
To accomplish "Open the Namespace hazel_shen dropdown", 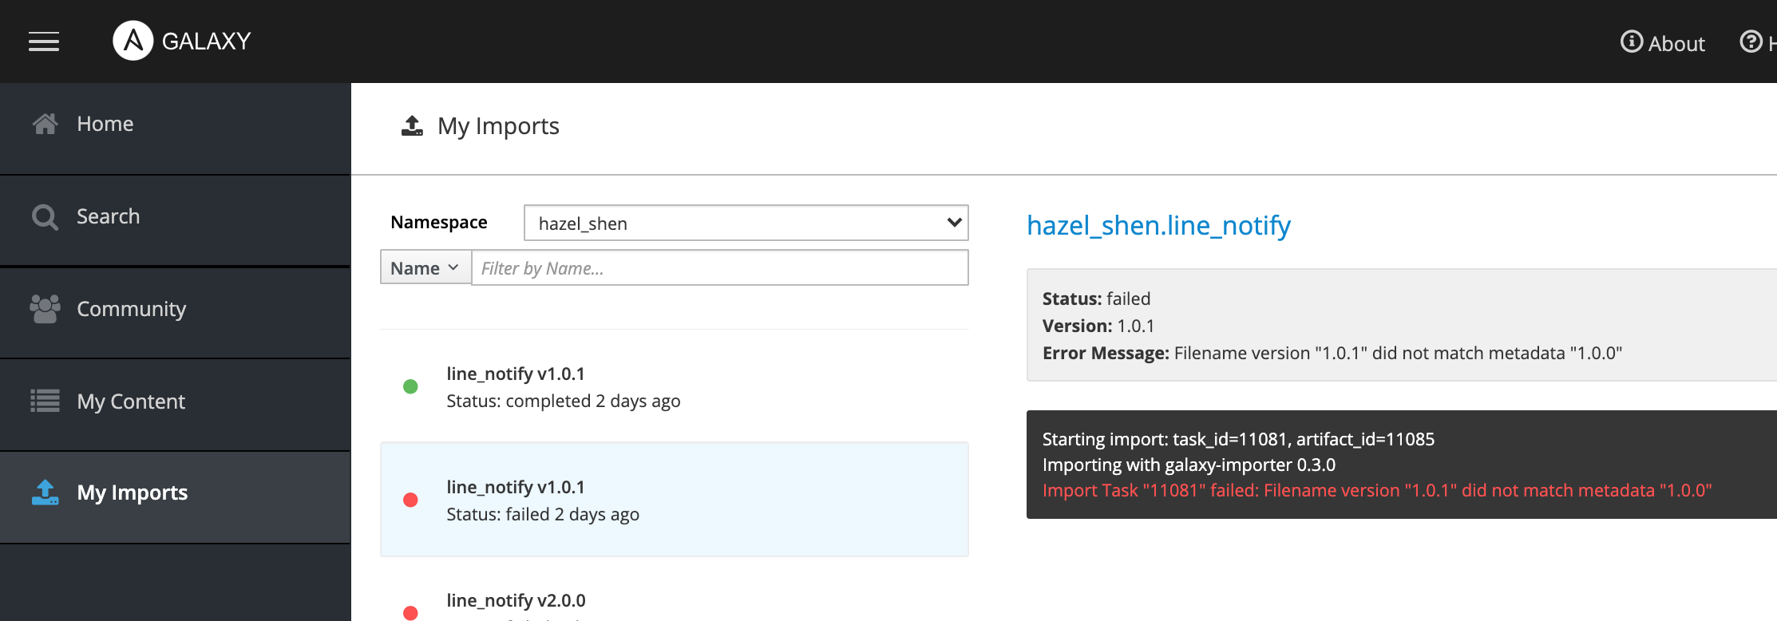I will (x=746, y=223).
